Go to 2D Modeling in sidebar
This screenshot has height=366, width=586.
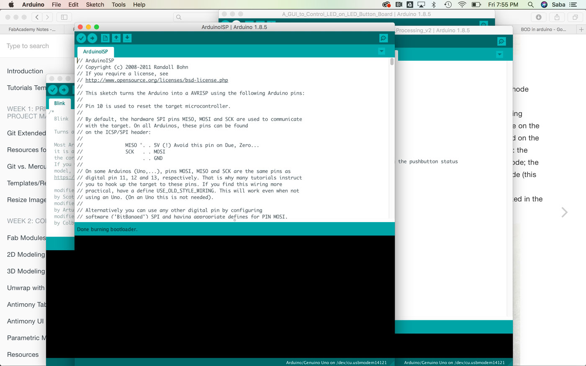click(26, 254)
